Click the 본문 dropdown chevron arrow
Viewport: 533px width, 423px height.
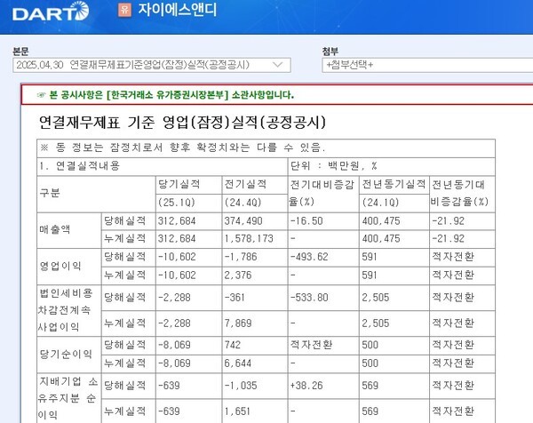(278, 65)
